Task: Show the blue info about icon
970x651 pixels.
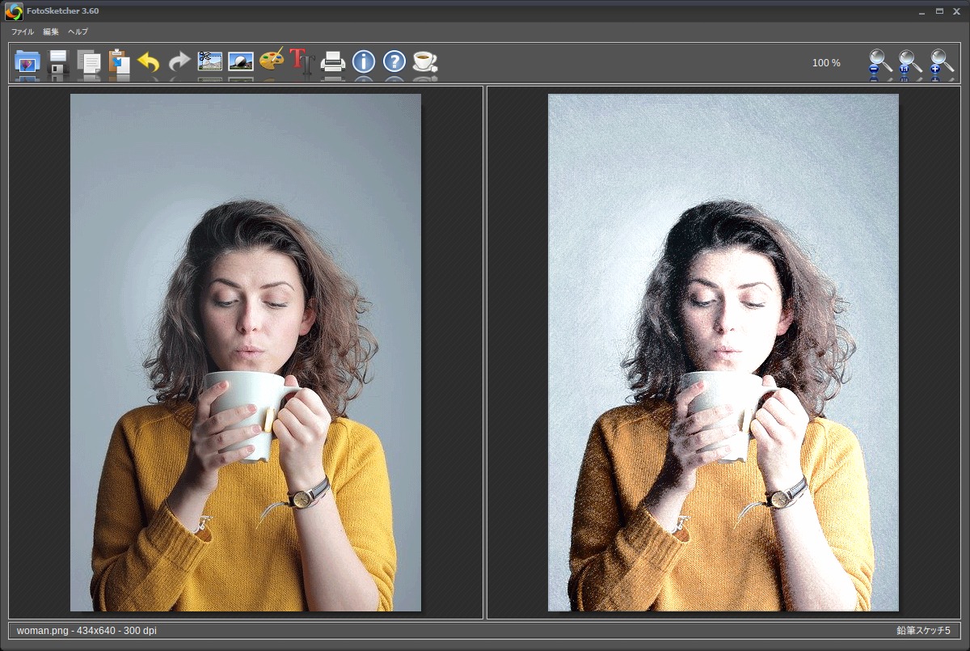Action: click(364, 61)
